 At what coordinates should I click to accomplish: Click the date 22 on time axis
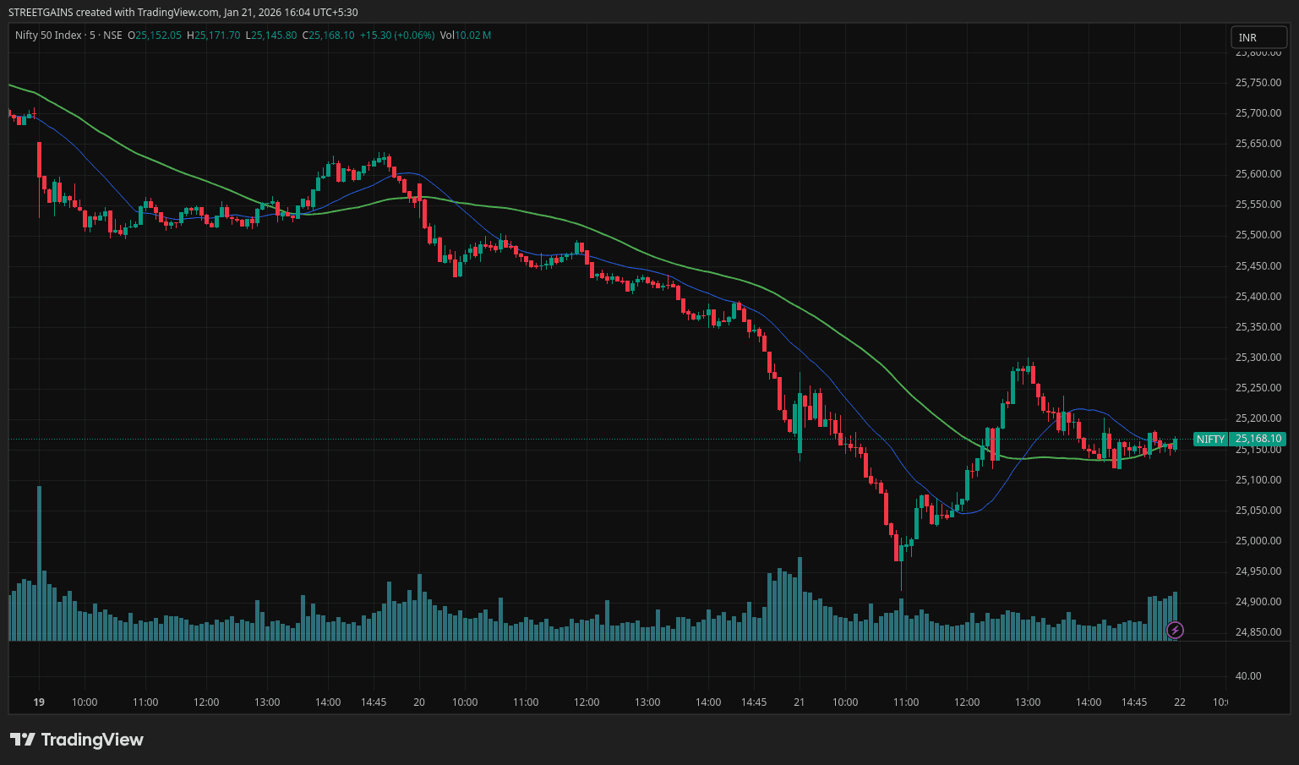[x=1180, y=702]
